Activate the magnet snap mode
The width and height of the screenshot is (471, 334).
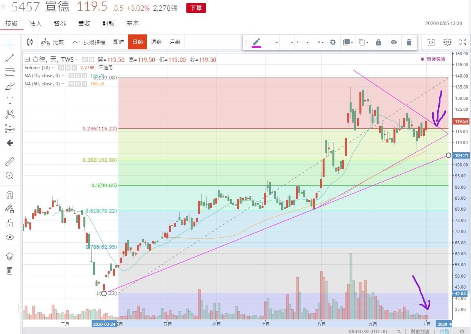[10, 195]
